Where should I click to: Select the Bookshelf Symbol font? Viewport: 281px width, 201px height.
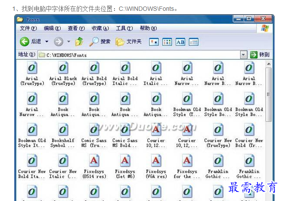(63, 136)
